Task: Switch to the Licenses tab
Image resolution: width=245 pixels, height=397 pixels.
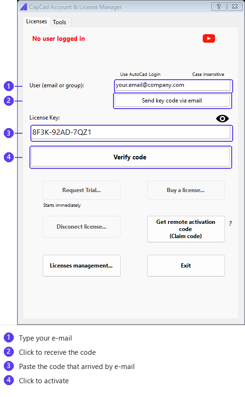Action: (x=37, y=21)
